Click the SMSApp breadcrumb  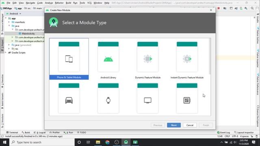[6, 8]
